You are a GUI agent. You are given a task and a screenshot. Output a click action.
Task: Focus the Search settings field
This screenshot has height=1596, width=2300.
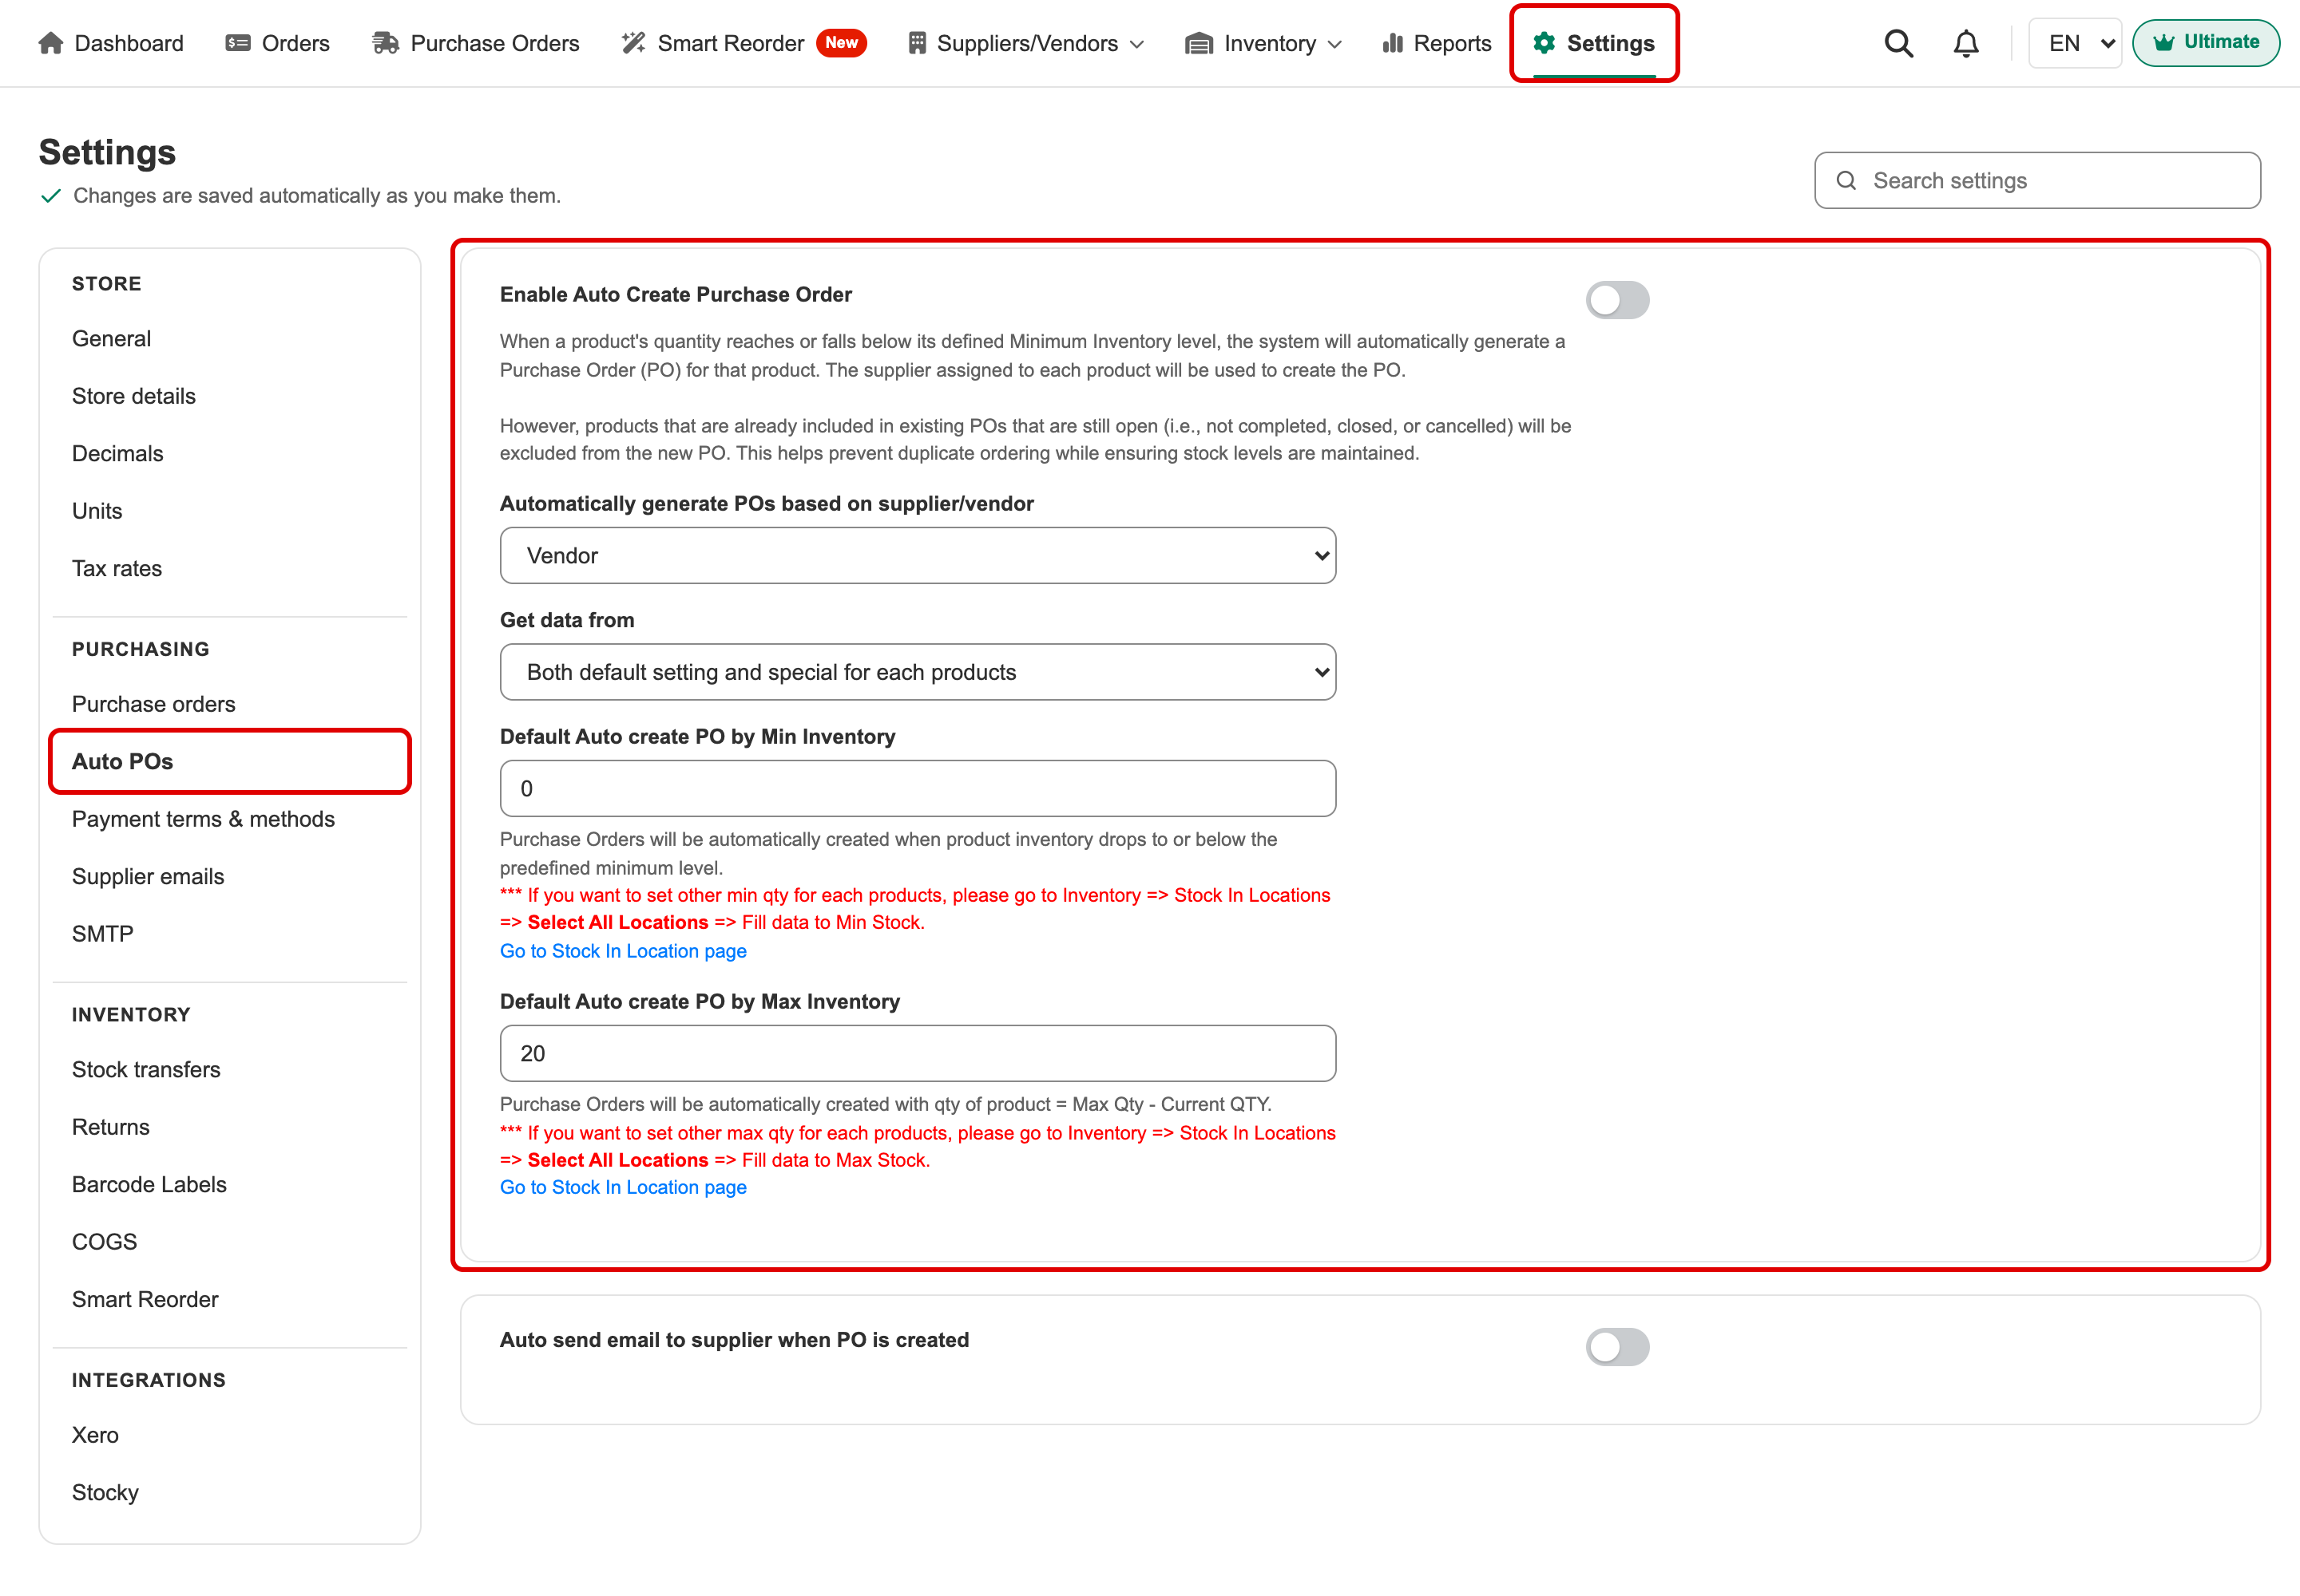coord(2036,180)
